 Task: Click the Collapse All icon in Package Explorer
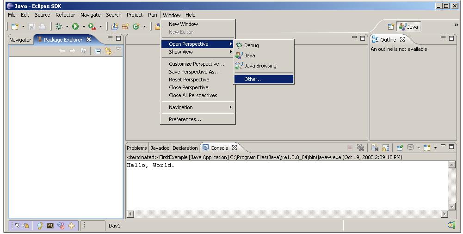98,51
